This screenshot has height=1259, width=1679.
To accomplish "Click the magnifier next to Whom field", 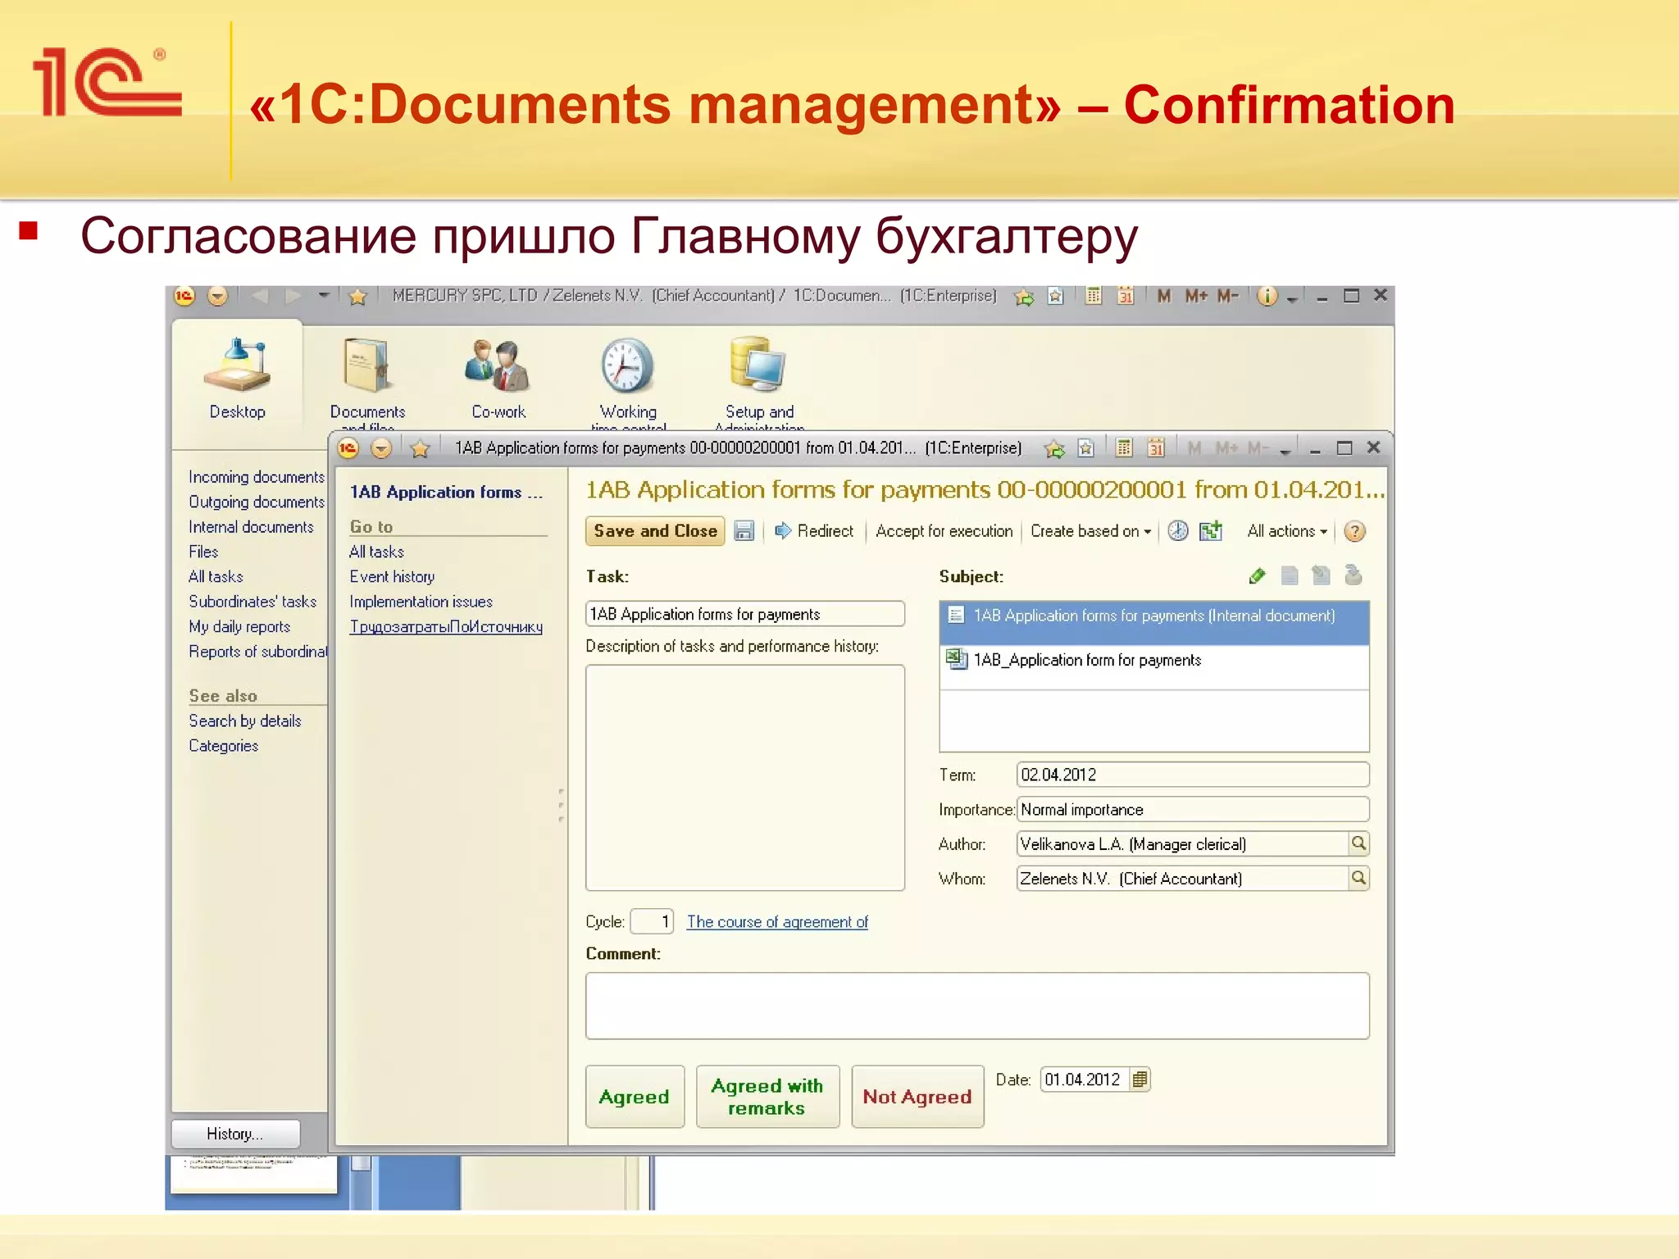I will [1358, 878].
